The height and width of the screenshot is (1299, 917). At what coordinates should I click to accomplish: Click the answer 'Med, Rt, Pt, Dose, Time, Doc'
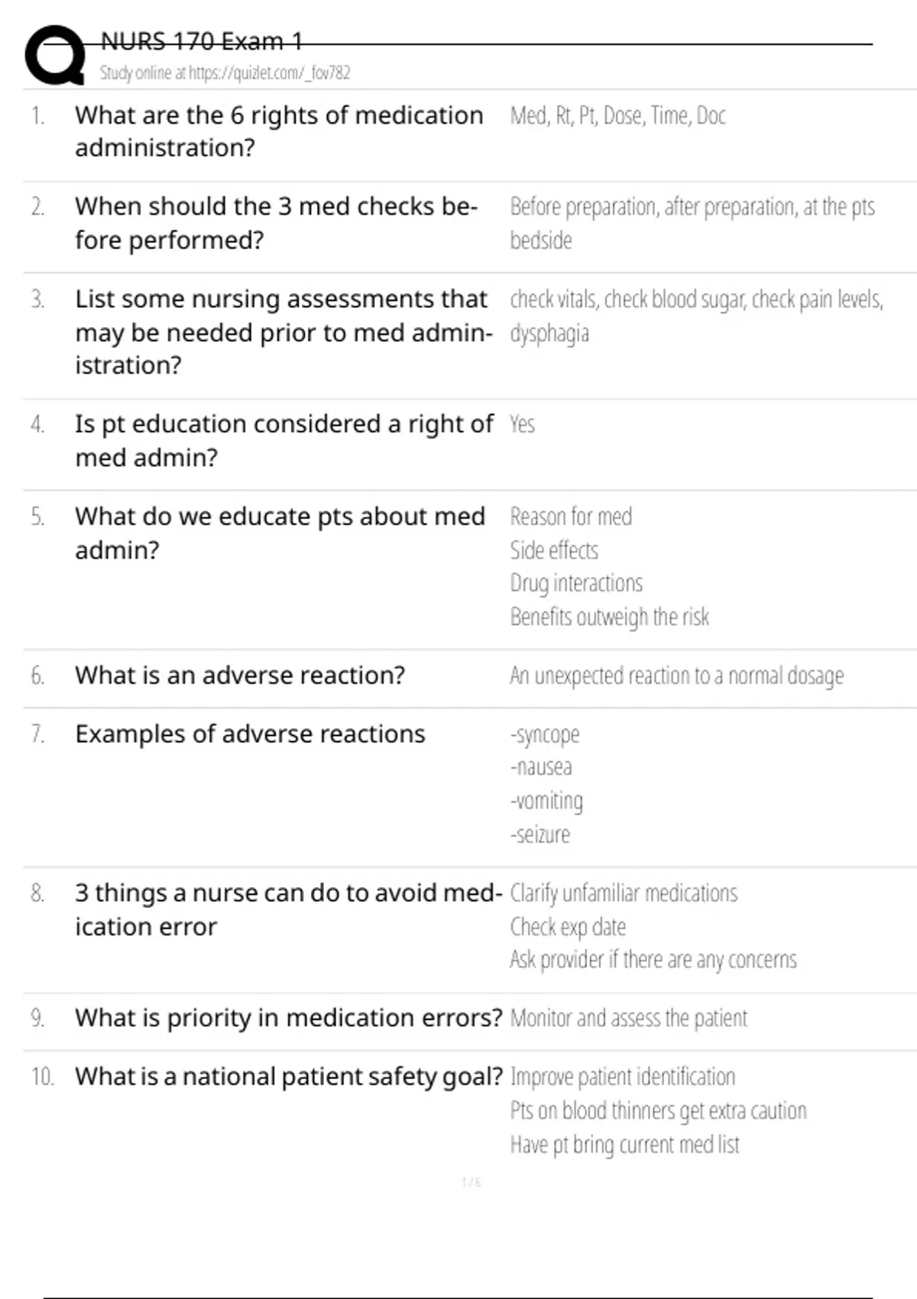pyautogui.click(x=617, y=115)
